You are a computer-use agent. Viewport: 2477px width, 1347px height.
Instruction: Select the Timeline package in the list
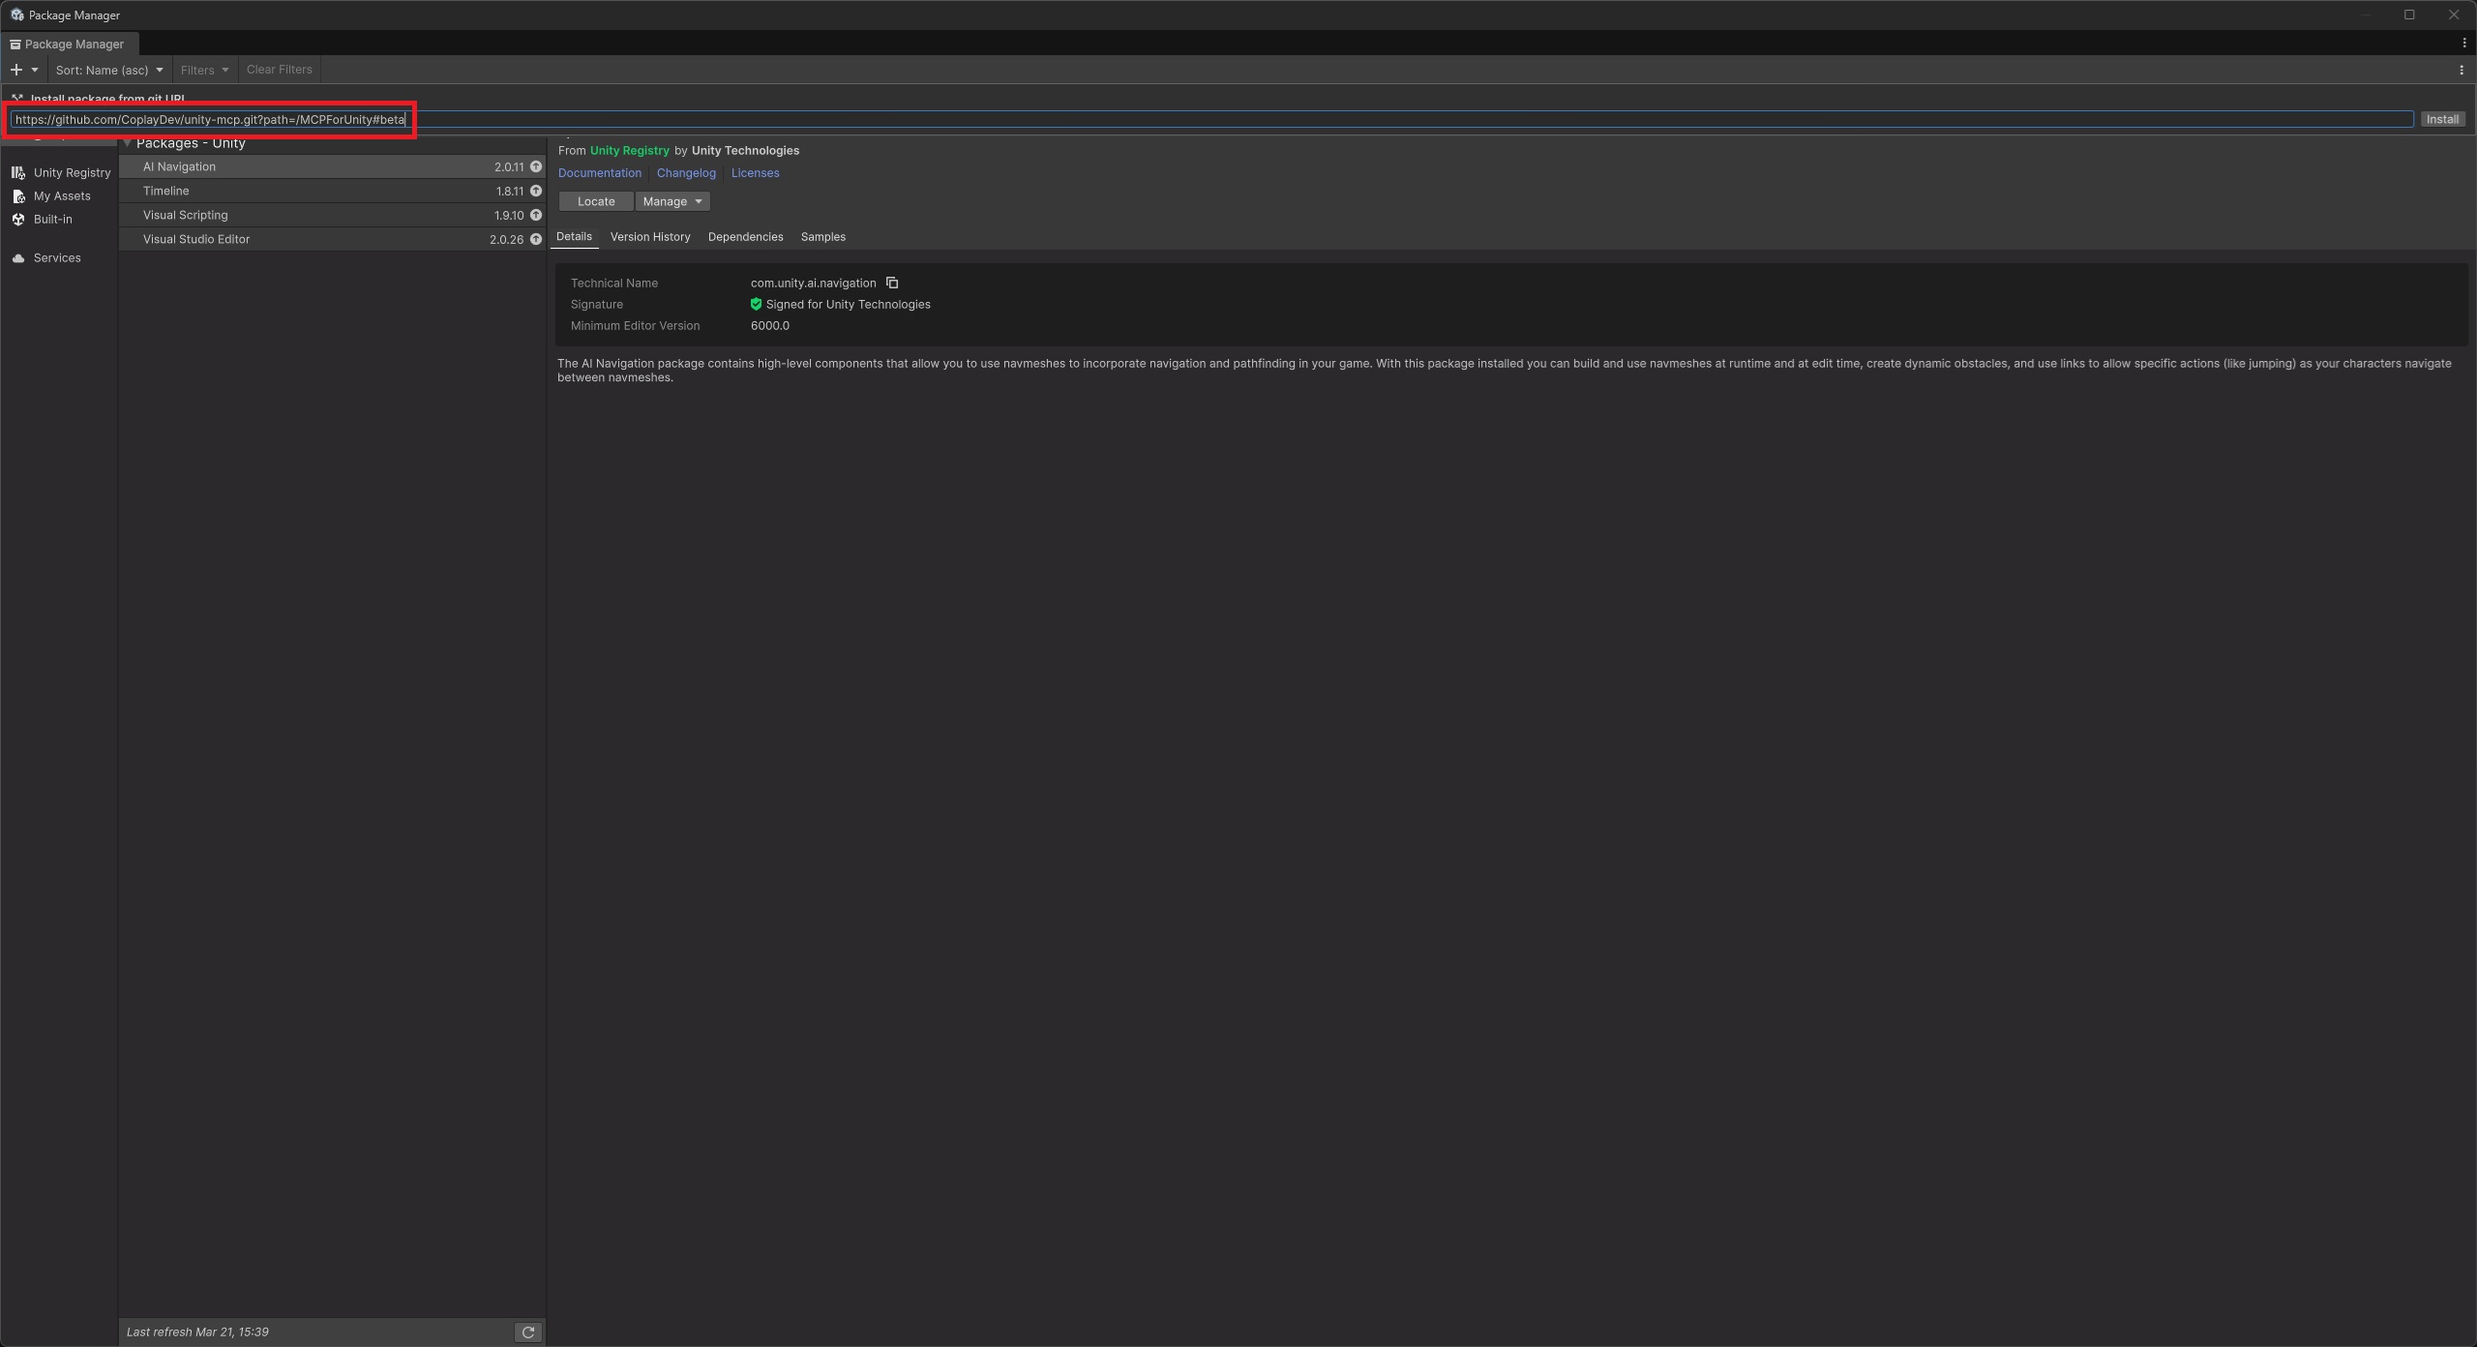coord(166,191)
